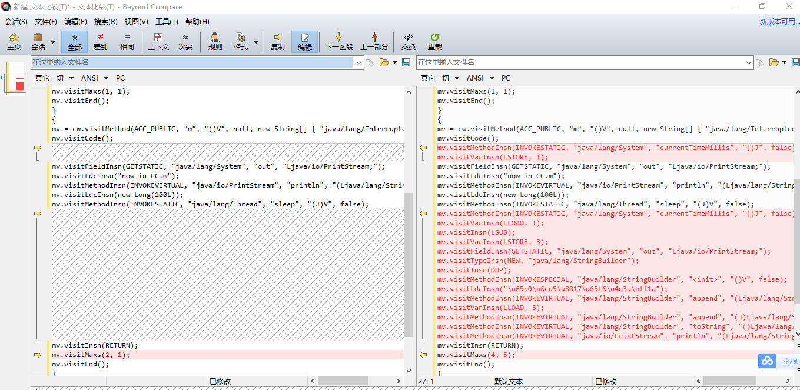
Task: Open the 搜索(R) menu
Action: 106,22
